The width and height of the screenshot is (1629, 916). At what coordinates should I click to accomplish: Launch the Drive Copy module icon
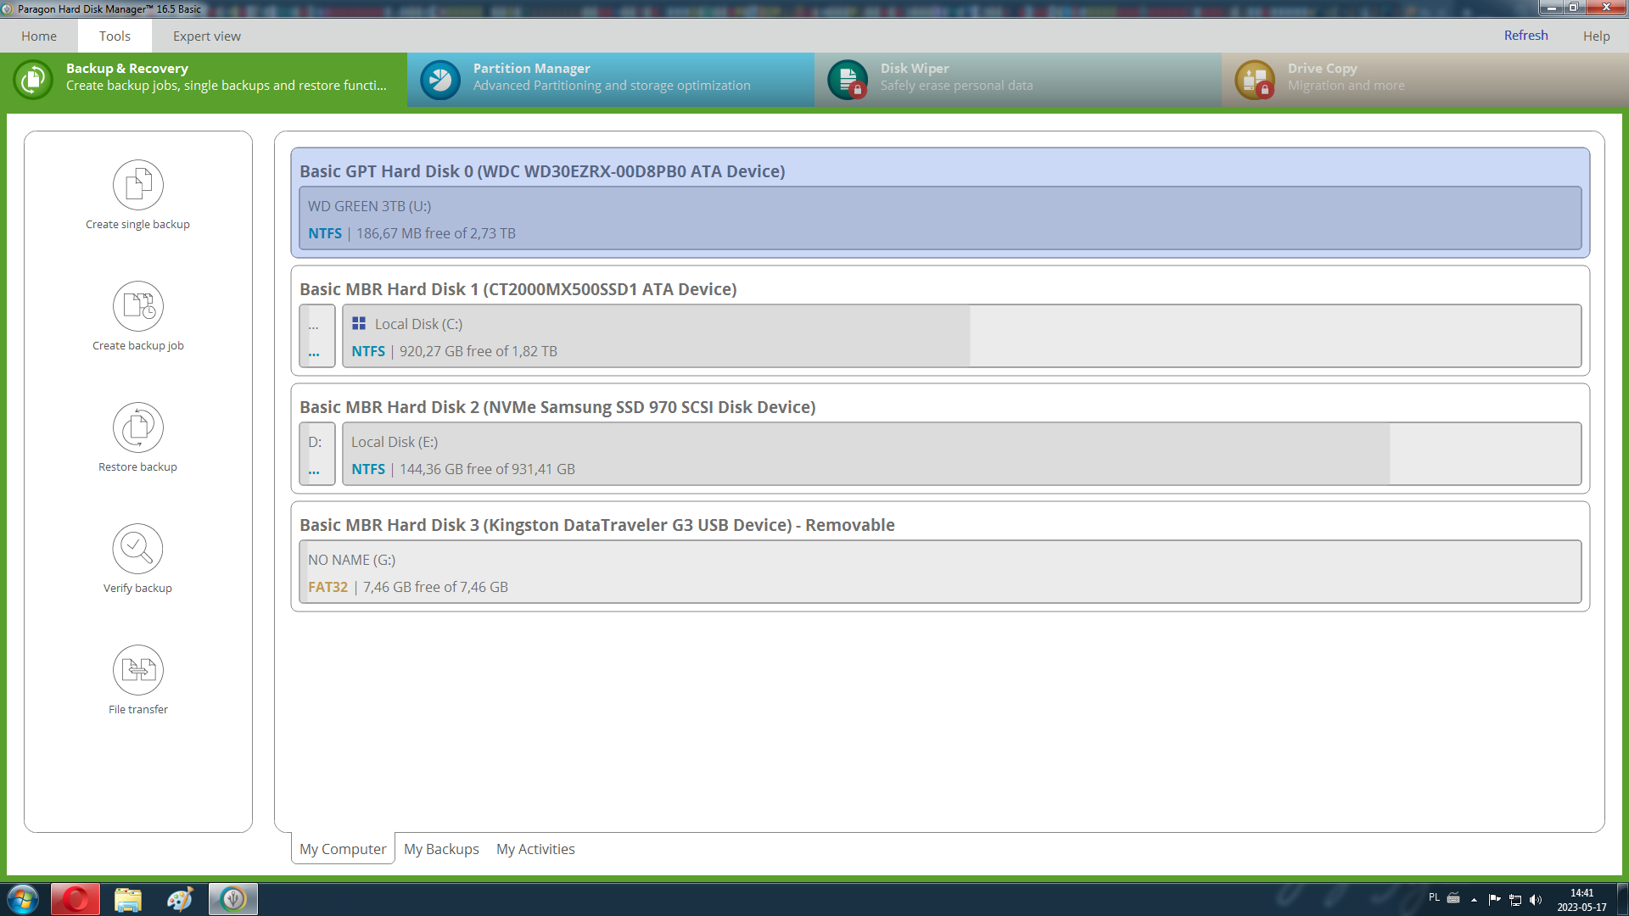click(1255, 80)
